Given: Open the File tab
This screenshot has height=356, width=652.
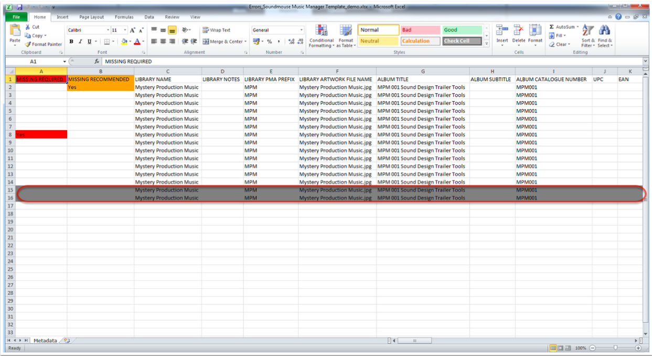Looking at the screenshot, I should point(16,17).
